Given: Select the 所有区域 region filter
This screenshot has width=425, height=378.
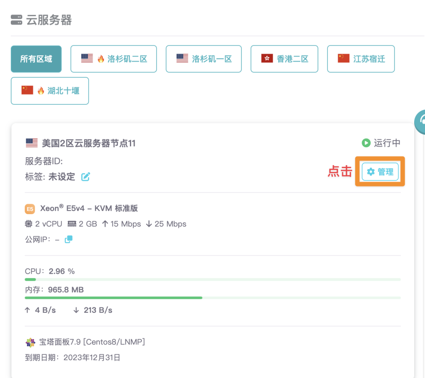Looking at the screenshot, I should click(36, 59).
